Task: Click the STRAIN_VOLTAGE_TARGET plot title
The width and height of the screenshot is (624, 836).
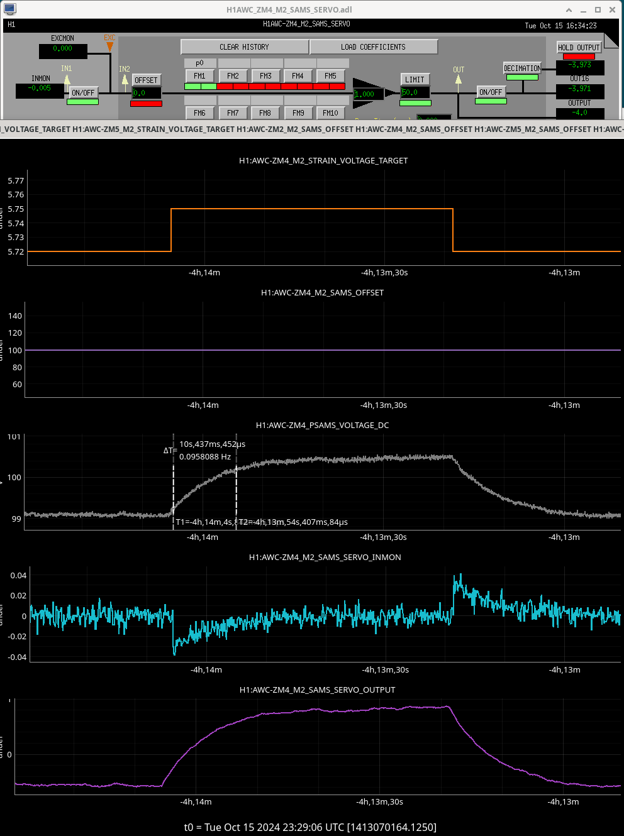Action: click(x=323, y=160)
